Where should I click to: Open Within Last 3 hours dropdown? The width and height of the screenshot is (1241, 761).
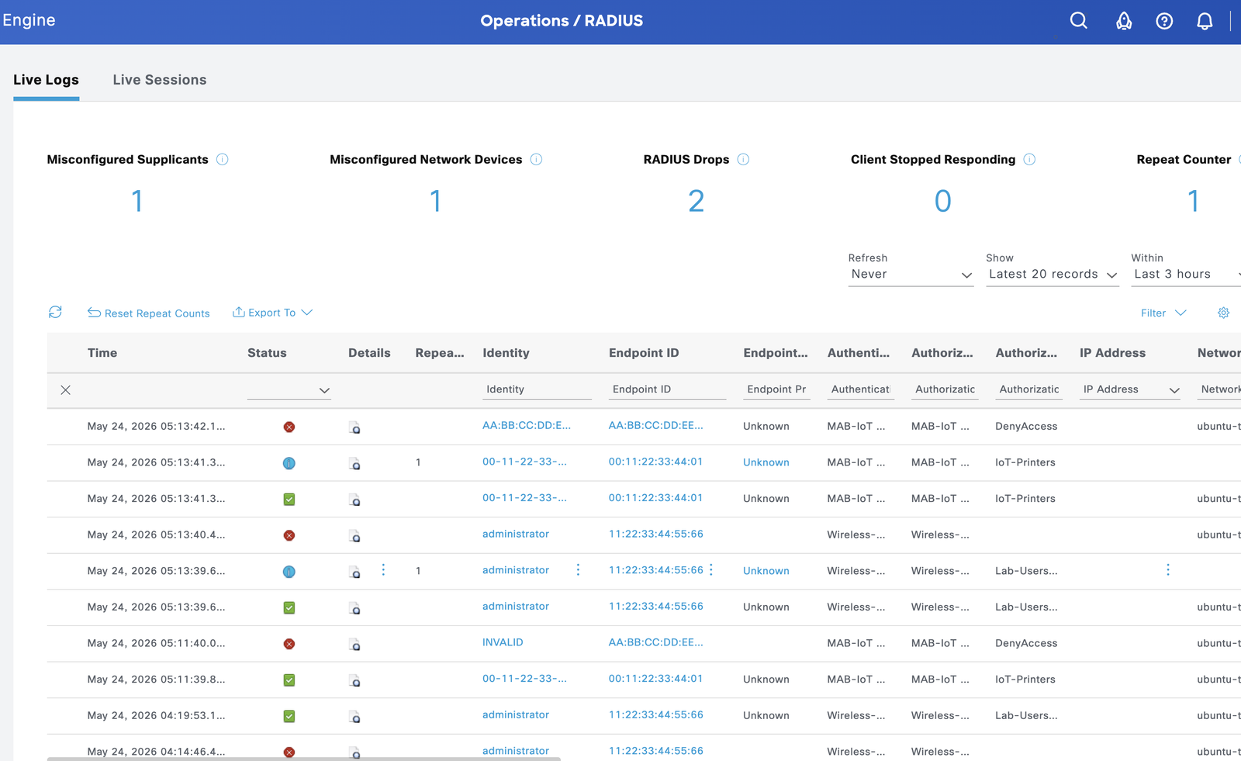(1186, 275)
